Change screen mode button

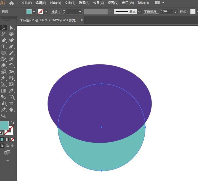[7, 153]
